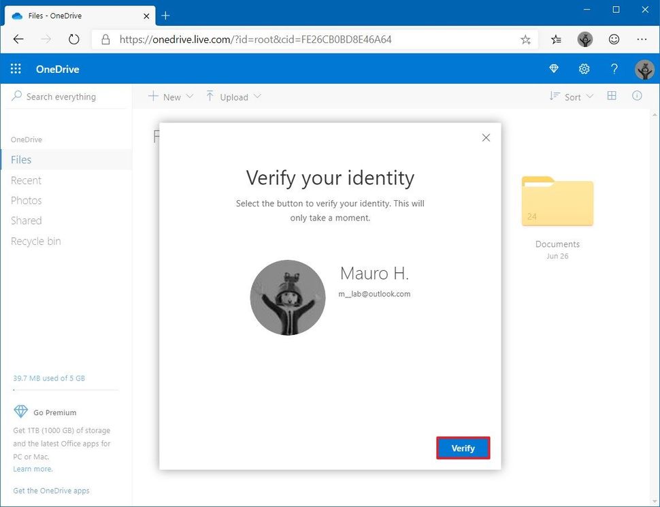660x507 pixels.
Task: Expand the New menu
Action: [x=169, y=97]
